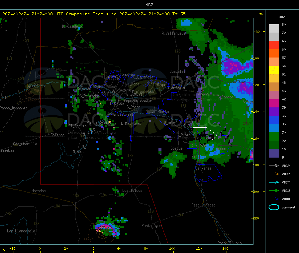This screenshot has width=299, height=253.
Task: Click the S_Rosas location label
Action: [134, 107]
